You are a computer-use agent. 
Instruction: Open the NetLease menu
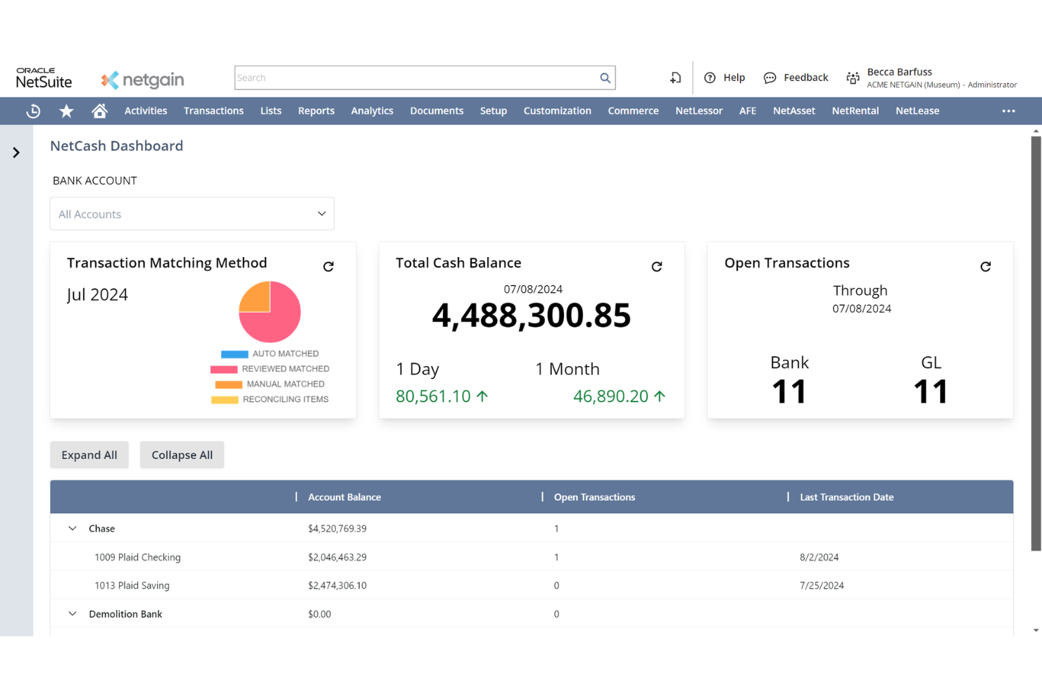pos(917,111)
